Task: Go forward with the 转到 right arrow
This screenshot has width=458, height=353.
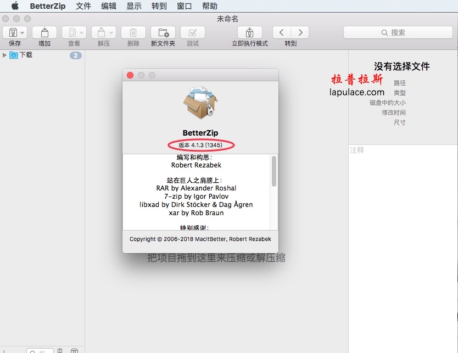Action: click(x=300, y=32)
